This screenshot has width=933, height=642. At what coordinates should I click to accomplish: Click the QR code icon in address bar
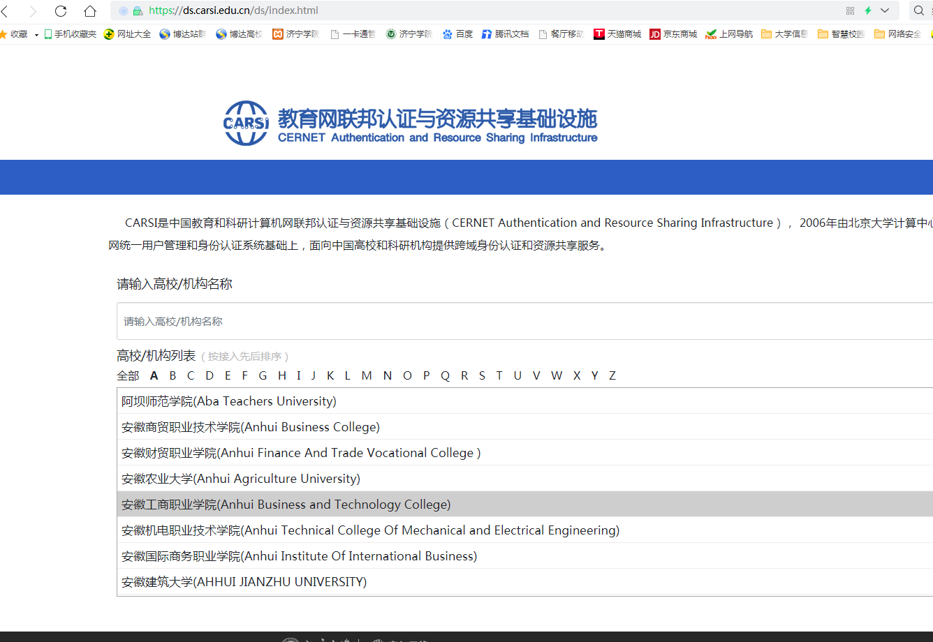tap(850, 10)
